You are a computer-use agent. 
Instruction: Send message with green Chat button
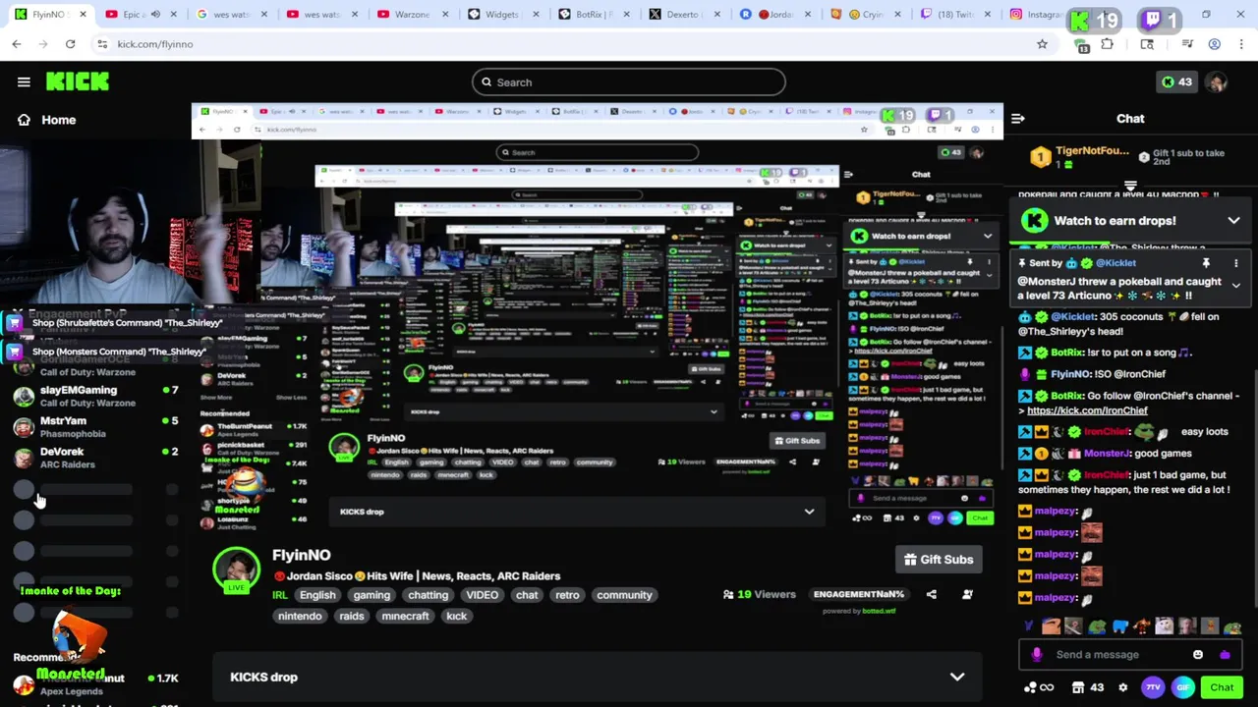tap(1222, 687)
